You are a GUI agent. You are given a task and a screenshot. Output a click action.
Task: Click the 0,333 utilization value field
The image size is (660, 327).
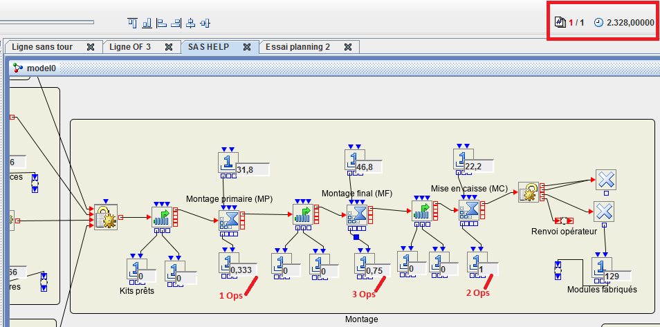243,270
